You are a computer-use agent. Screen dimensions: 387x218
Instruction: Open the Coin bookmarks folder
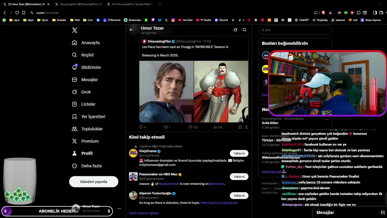pos(88,20)
